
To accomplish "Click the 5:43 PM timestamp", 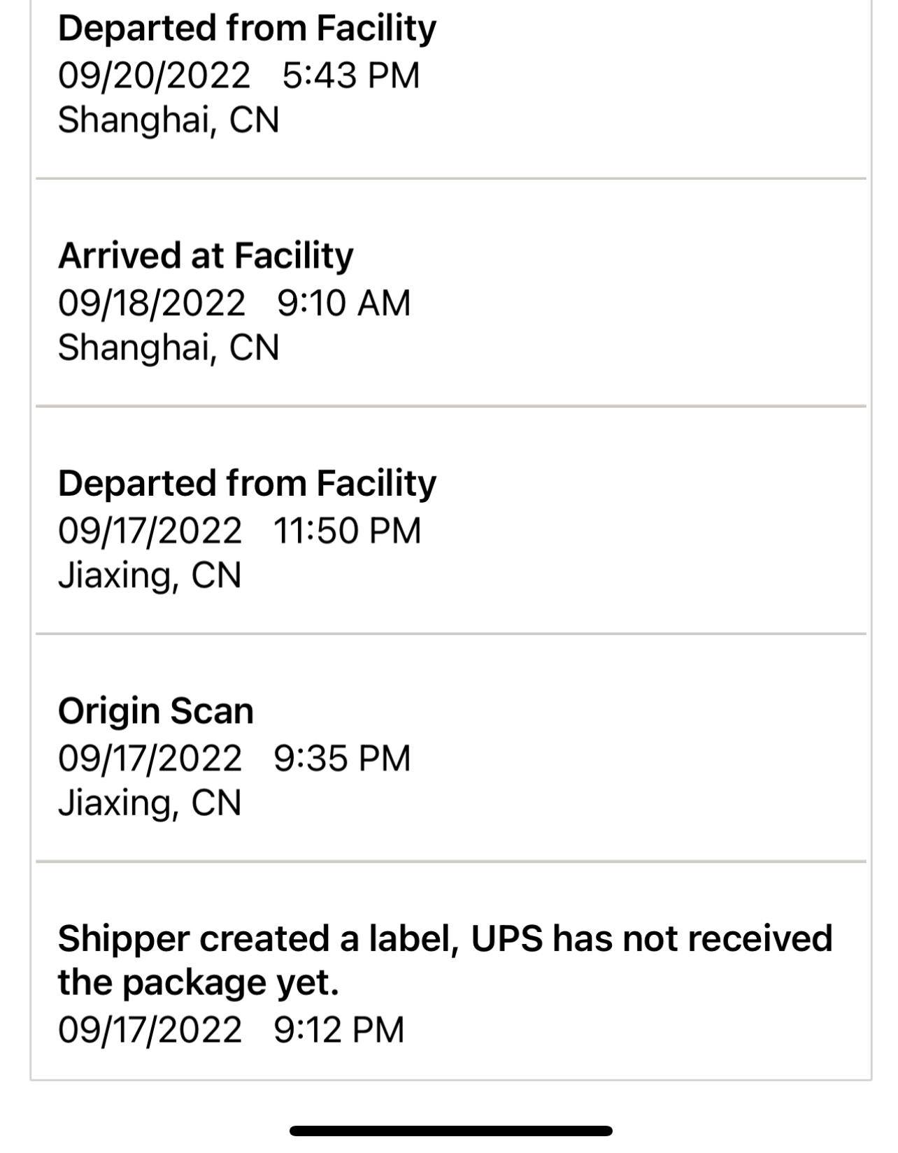I will coord(350,76).
